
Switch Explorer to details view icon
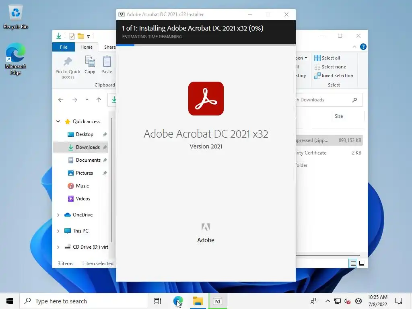pyautogui.click(x=353, y=263)
